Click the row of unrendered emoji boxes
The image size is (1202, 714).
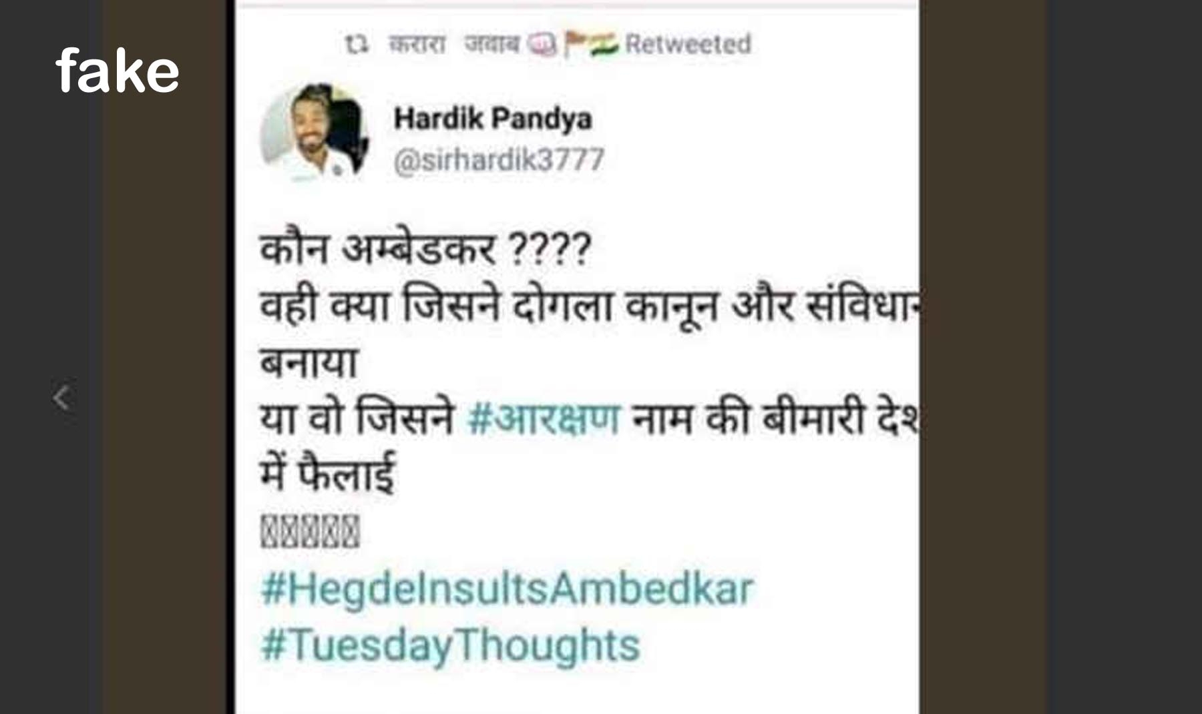tap(310, 531)
